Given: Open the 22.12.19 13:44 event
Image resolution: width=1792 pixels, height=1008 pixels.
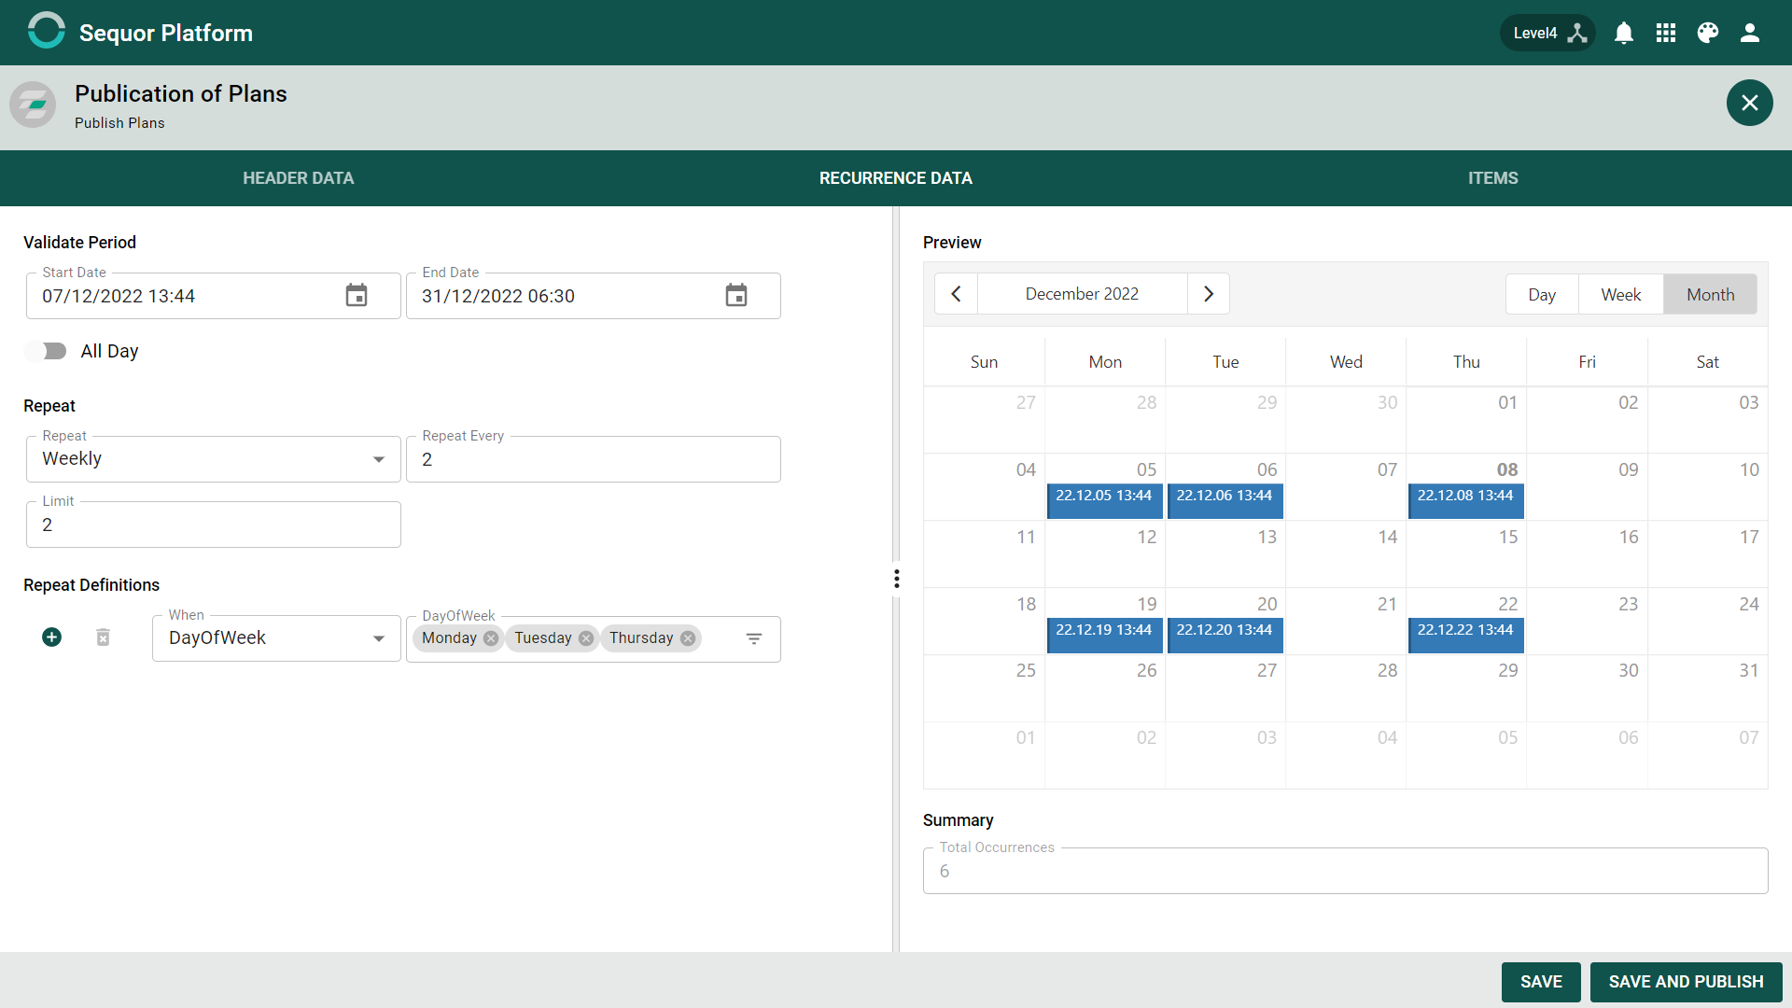Looking at the screenshot, I should click(1105, 636).
